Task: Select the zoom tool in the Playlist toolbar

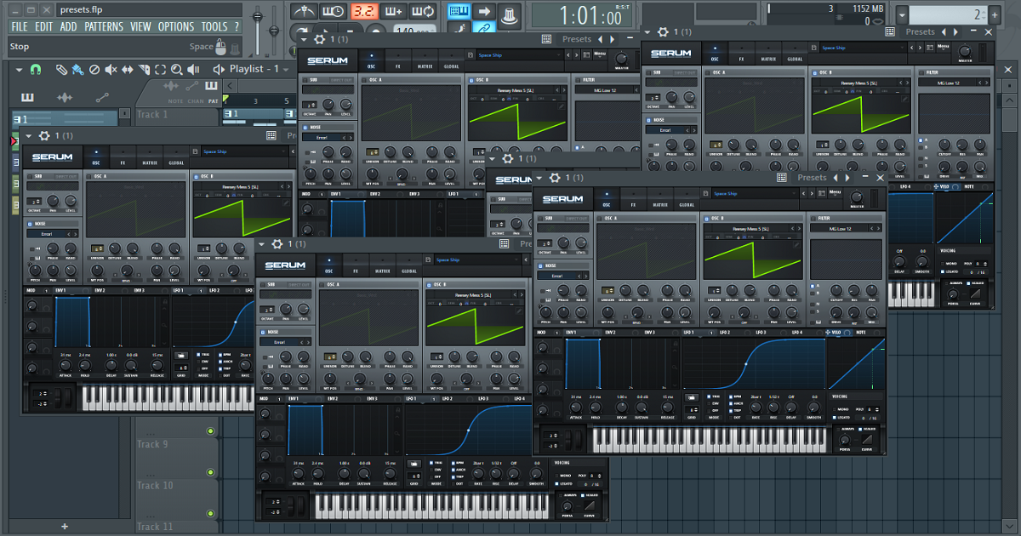Action: click(x=177, y=70)
